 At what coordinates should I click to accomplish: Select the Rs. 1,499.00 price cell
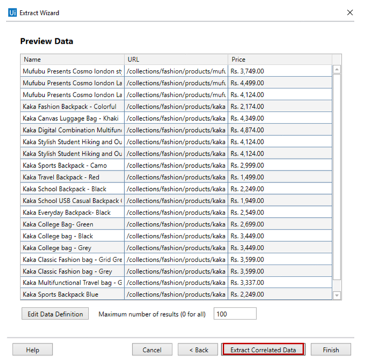[x=280, y=177]
